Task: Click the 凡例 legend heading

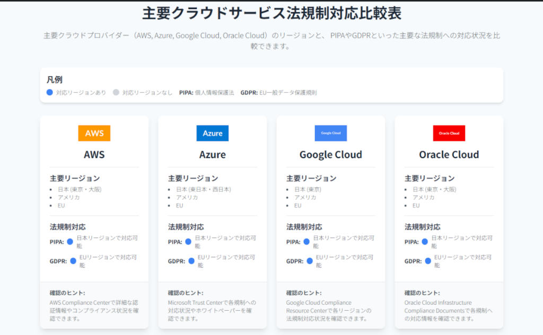Action: coord(55,80)
